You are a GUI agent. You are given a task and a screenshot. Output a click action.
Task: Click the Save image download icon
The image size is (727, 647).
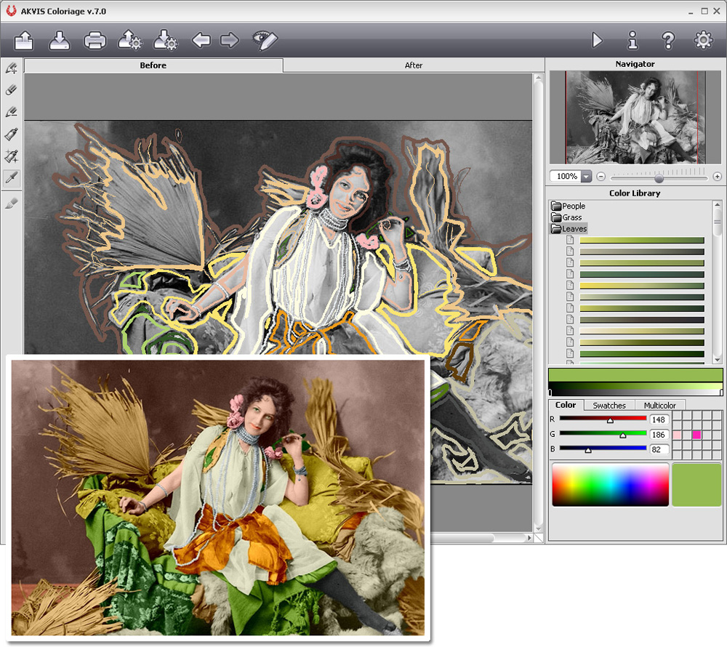[60, 41]
